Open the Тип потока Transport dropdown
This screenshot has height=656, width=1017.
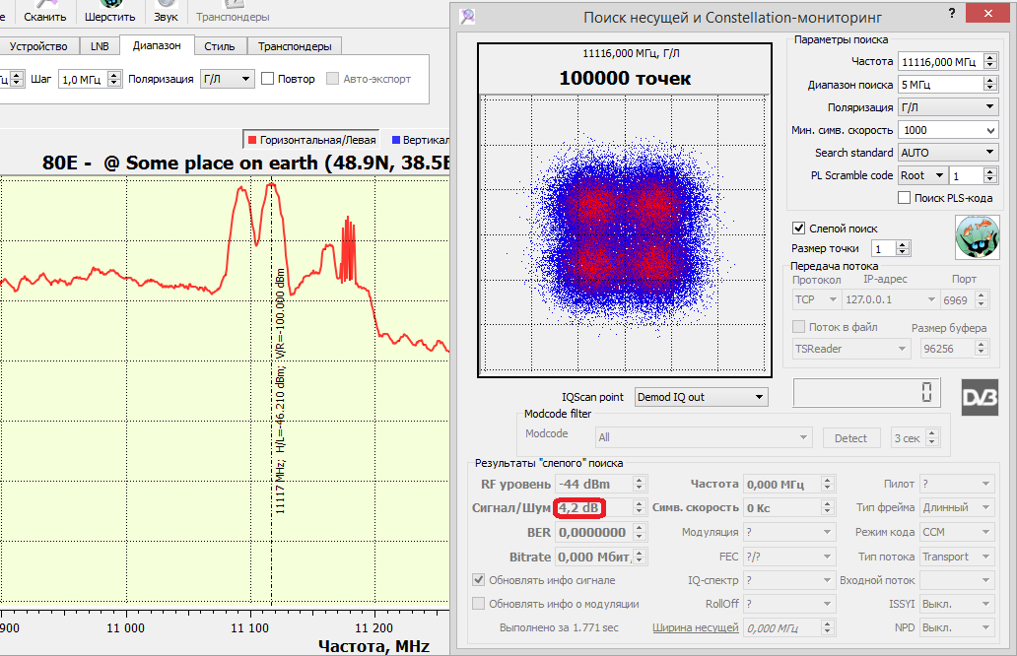pyautogui.click(x=957, y=557)
